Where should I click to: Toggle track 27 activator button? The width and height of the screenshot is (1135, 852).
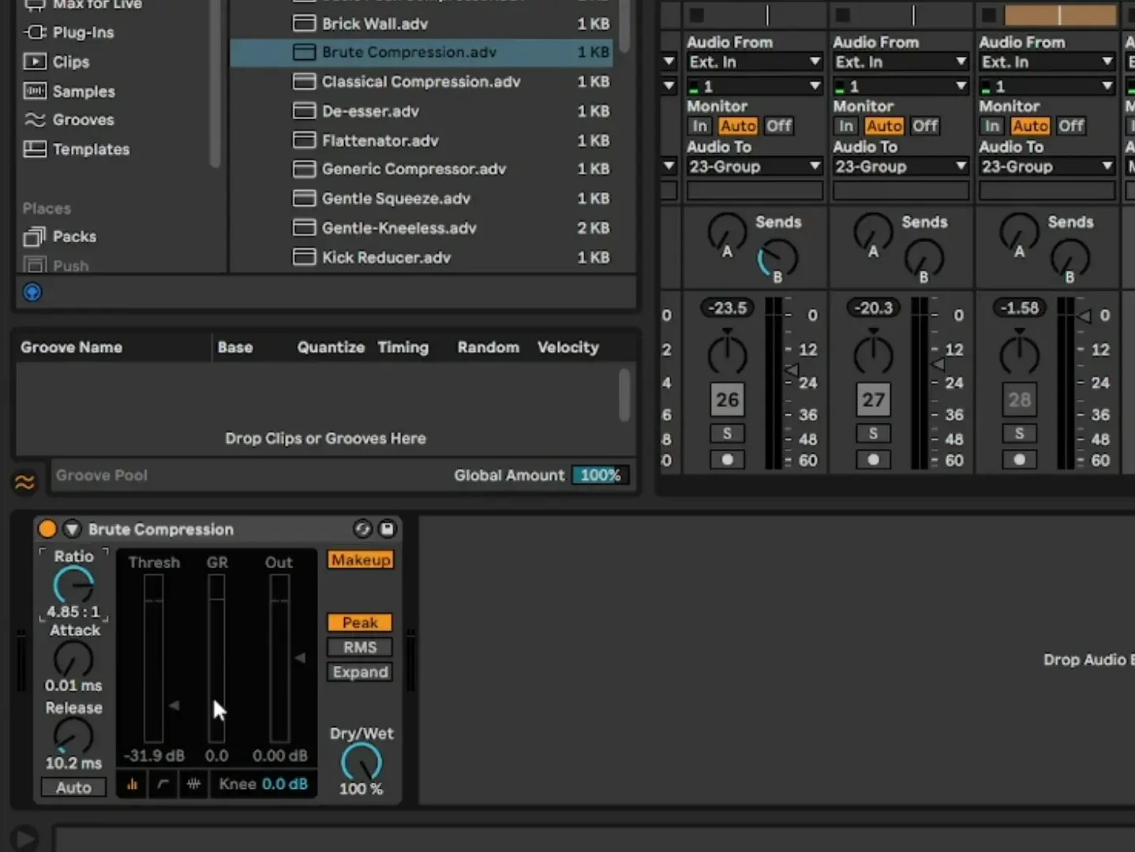(x=873, y=400)
